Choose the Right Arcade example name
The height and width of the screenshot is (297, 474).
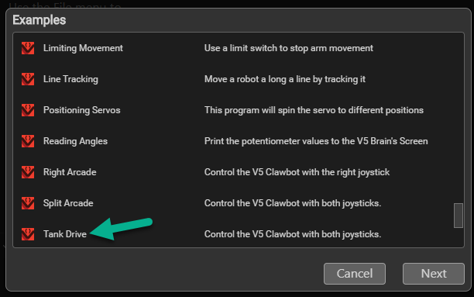coord(70,172)
